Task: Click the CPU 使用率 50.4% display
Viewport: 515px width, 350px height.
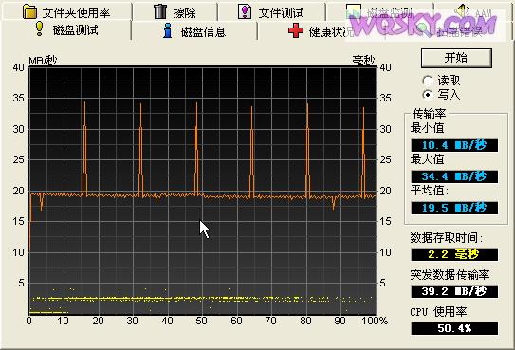Action: pyautogui.click(x=454, y=328)
